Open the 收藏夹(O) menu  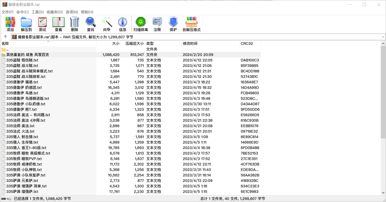[x=55, y=12]
